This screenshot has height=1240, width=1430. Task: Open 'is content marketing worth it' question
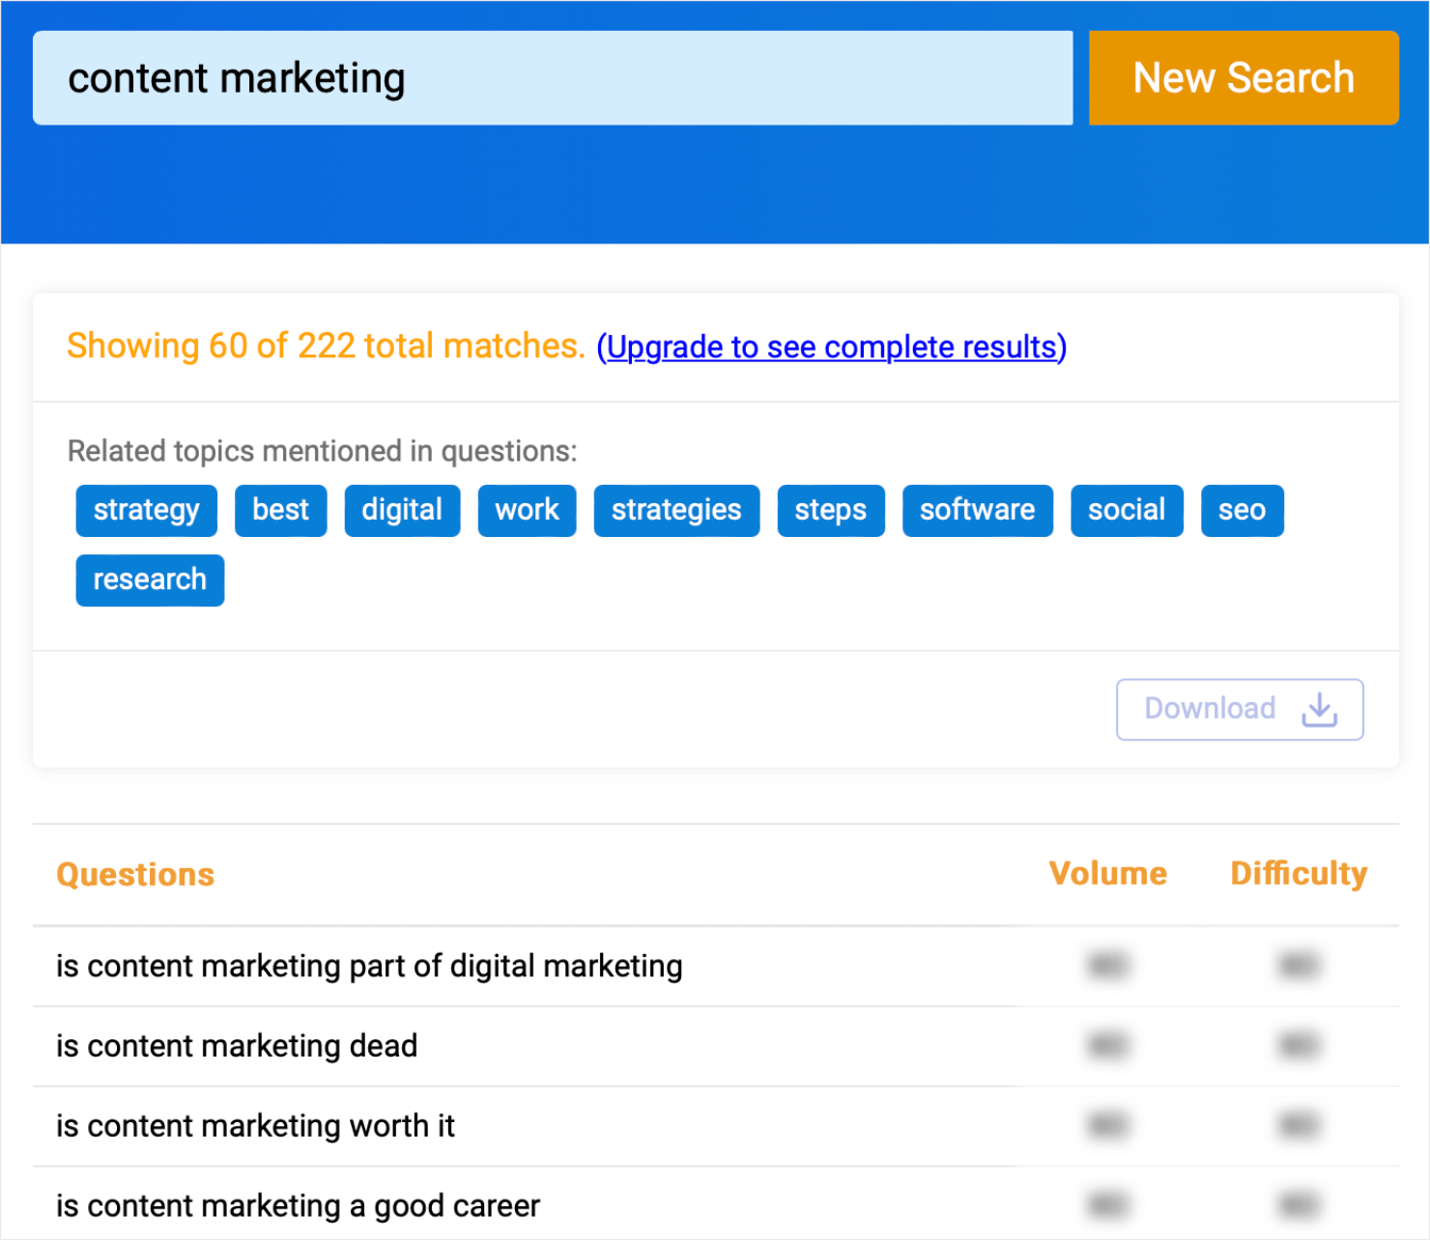tap(255, 1125)
